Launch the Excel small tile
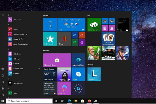This screenshot has width=156, height=104. coord(75,42)
